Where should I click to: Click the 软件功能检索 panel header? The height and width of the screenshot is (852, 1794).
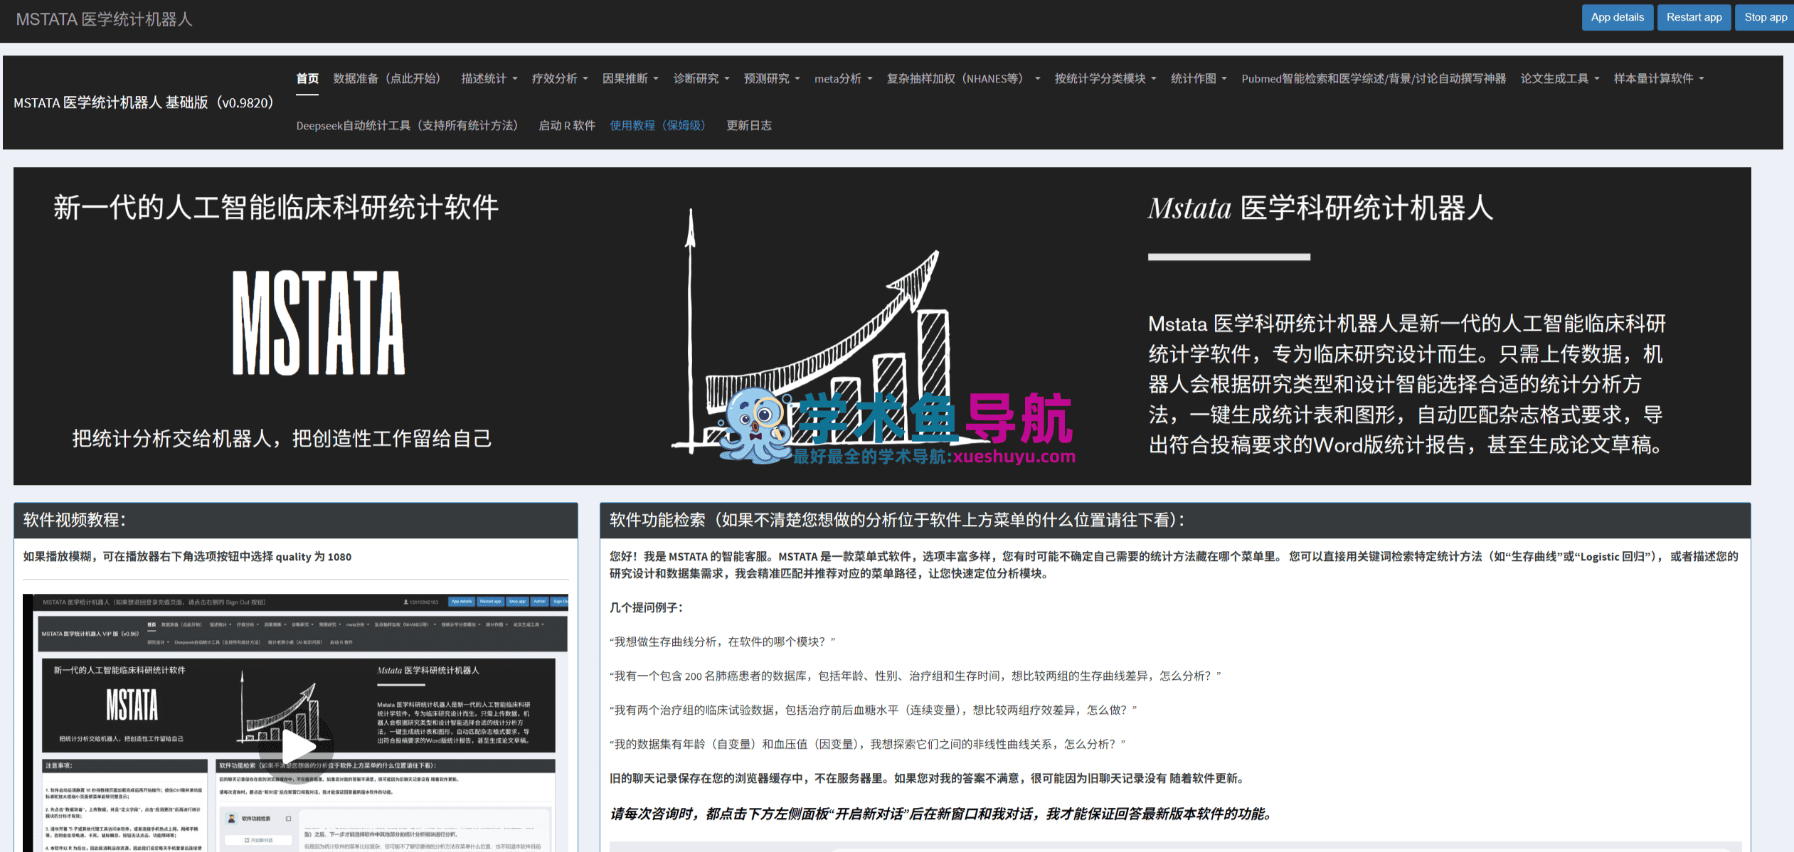point(1175,521)
